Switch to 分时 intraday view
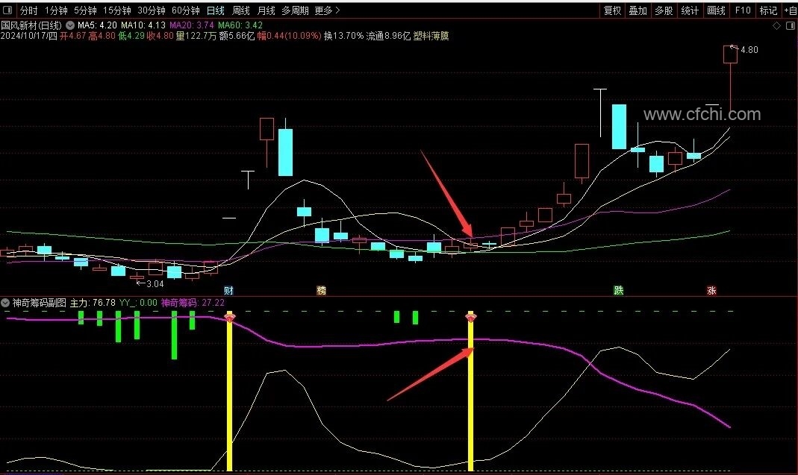This screenshot has width=798, height=475. [x=29, y=10]
